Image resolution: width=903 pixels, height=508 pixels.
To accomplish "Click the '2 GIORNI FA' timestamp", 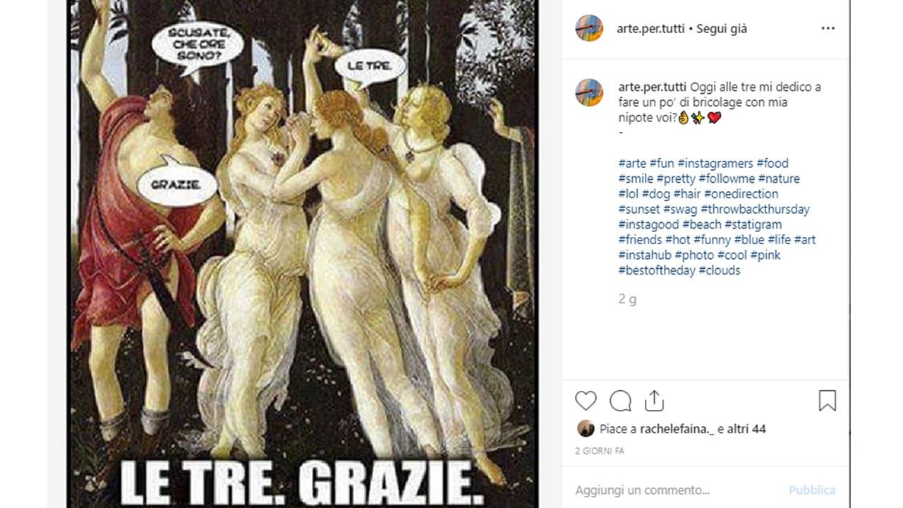I will (600, 451).
